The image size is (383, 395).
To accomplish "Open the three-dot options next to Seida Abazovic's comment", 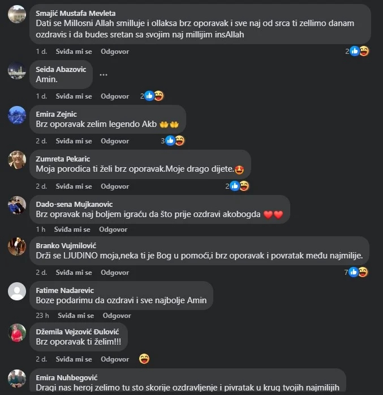I will (104, 75).
